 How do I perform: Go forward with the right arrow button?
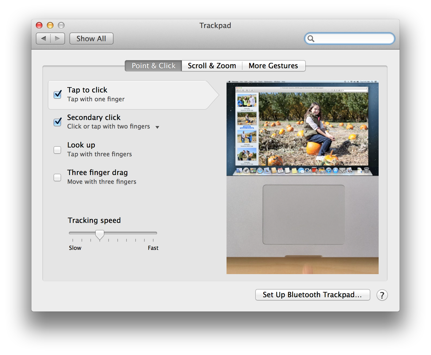[x=58, y=39]
